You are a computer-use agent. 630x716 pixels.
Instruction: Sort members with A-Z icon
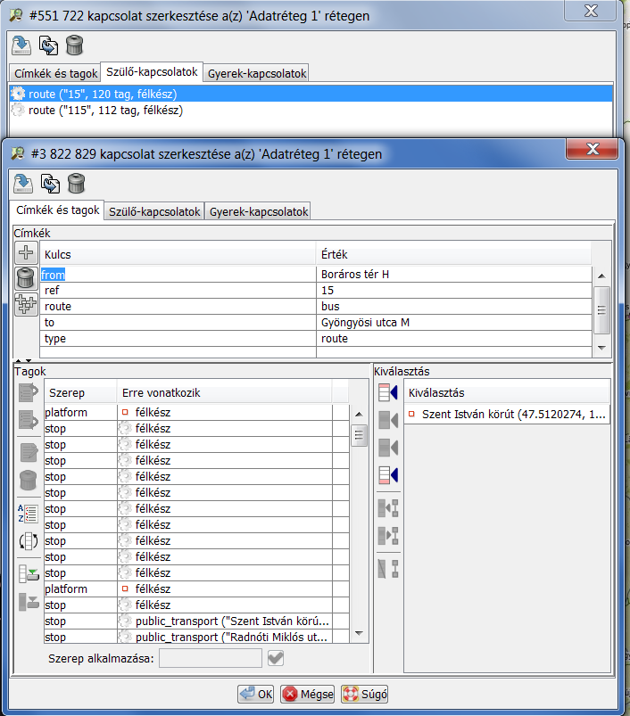click(x=29, y=514)
